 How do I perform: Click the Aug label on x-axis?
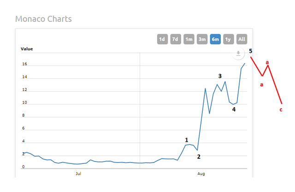tap(201, 174)
